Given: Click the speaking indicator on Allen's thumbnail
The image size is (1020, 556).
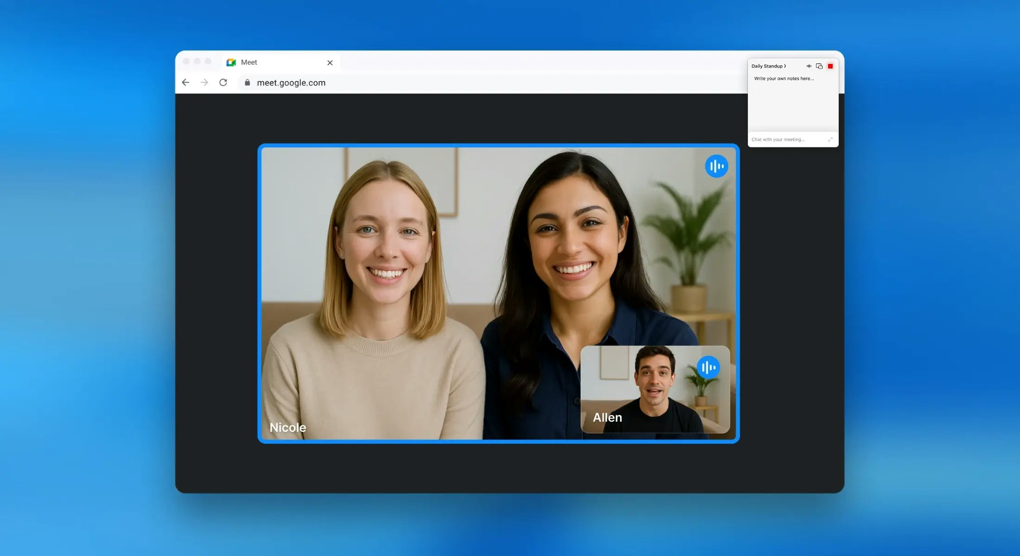Looking at the screenshot, I should click(708, 367).
